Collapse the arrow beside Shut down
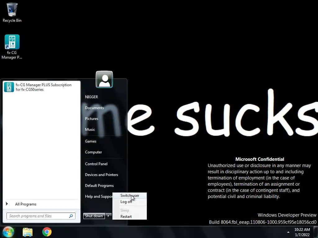The image size is (318, 238). (x=108, y=216)
